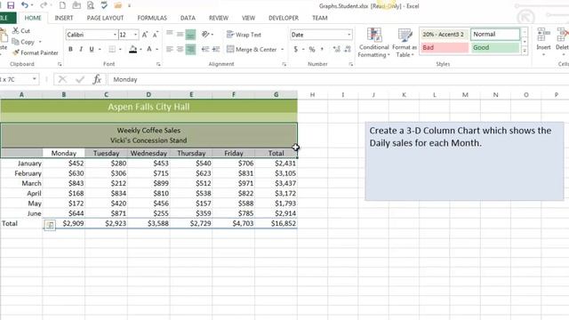Image resolution: width=569 pixels, height=320 pixels.
Task: Open the INSERT ribbon tab
Action: click(64, 18)
